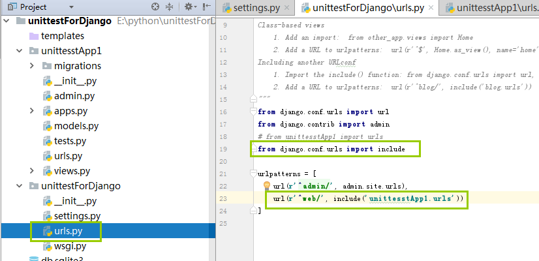The height and width of the screenshot is (261, 539).
Task: Open admin.py in the project tree
Action: 74,96
